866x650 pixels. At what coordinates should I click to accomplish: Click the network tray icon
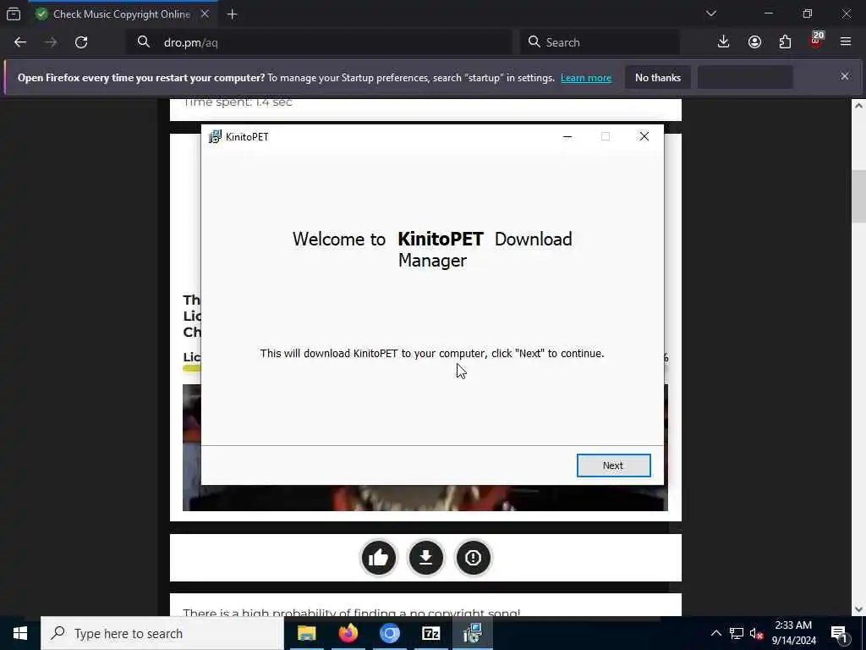737,633
